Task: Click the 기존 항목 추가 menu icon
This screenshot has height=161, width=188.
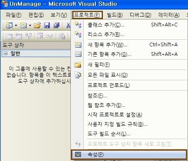Action: [x=78, y=54]
